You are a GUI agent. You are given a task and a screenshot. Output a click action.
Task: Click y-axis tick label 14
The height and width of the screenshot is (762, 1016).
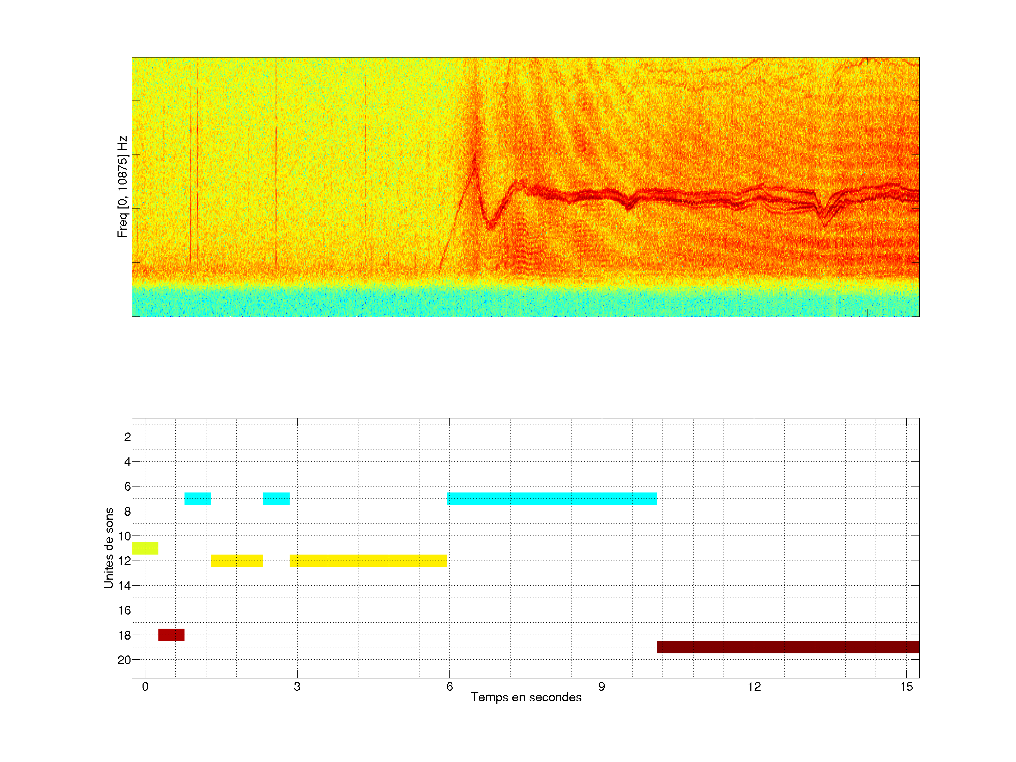[124, 586]
